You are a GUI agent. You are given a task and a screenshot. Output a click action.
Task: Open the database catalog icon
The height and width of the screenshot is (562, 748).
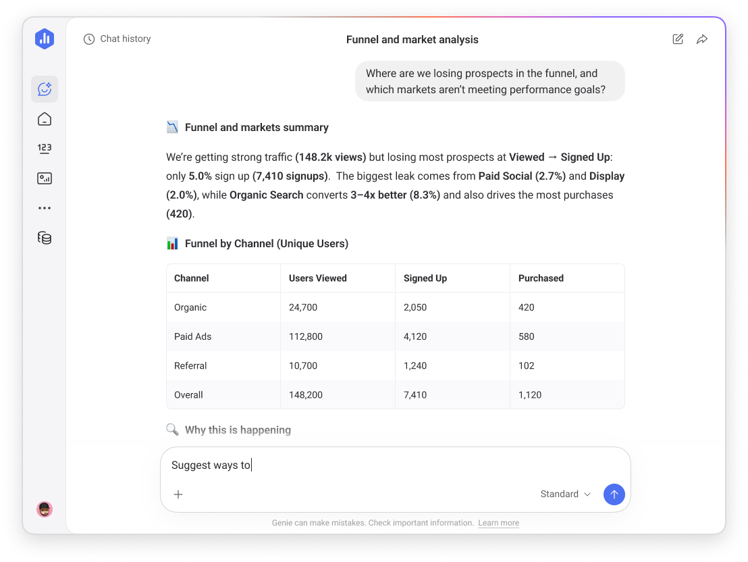(x=45, y=238)
